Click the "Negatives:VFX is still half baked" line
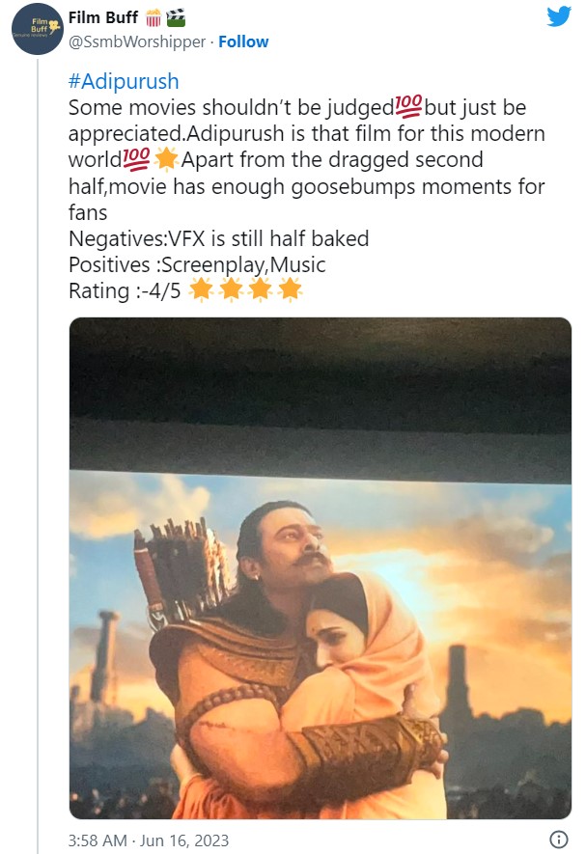 click(x=218, y=238)
